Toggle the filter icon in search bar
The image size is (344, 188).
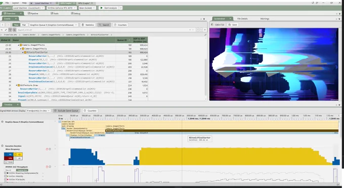10,30
